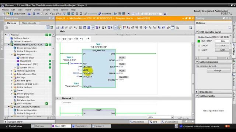The width and height of the screenshot is (236, 132).
Task: Click the Undo arrow icon
Action: (x=51, y=14)
